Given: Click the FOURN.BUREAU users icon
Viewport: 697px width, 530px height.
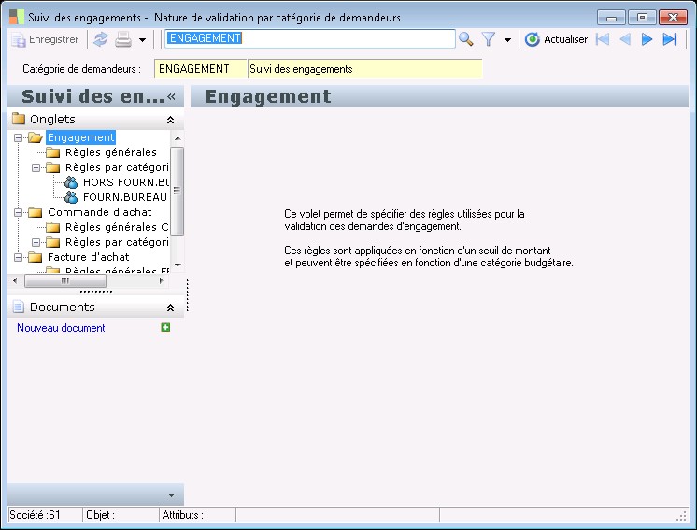Looking at the screenshot, I should pyautogui.click(x=71, y=197).
